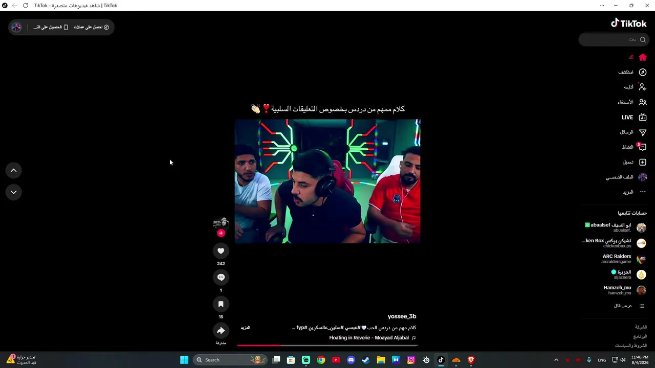Open the Explore compass icon in sidebar
This screenshot has width=655, height=368.
tap(643, 72)
